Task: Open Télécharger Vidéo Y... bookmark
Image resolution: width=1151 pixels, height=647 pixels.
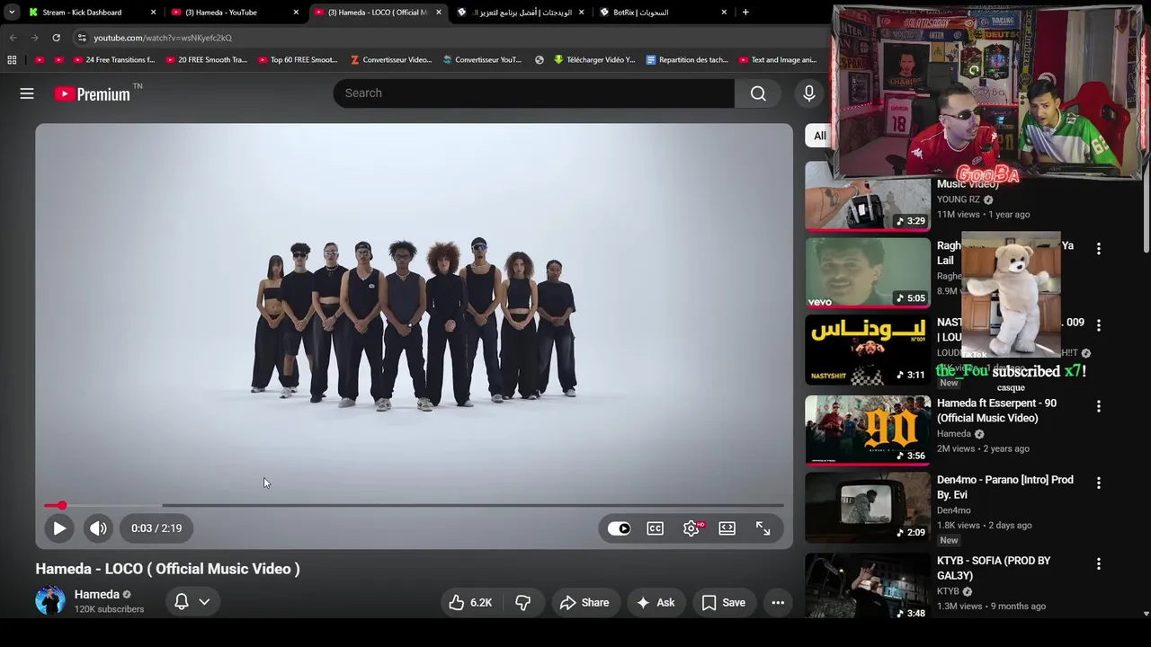Action: coord(593,60)
